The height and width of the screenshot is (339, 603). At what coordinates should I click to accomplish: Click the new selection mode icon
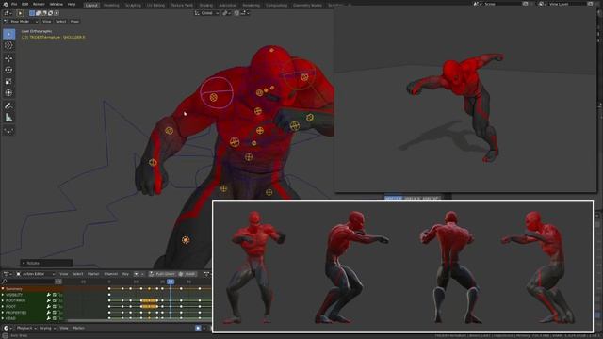pyautogui.click(x=32, y=13)
